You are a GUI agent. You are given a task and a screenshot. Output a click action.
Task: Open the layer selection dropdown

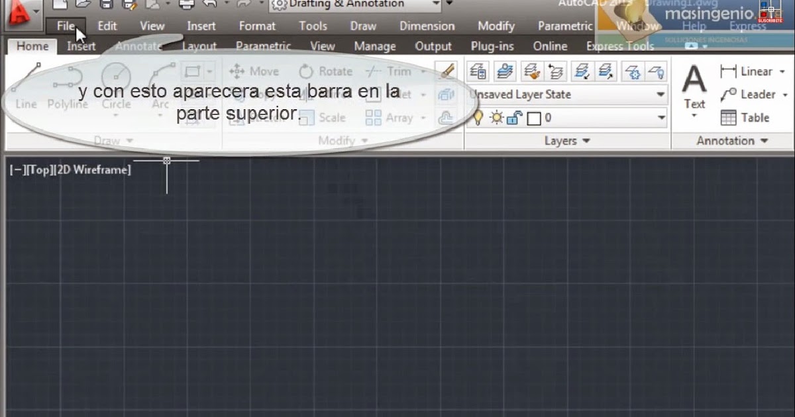click(659, 117)
